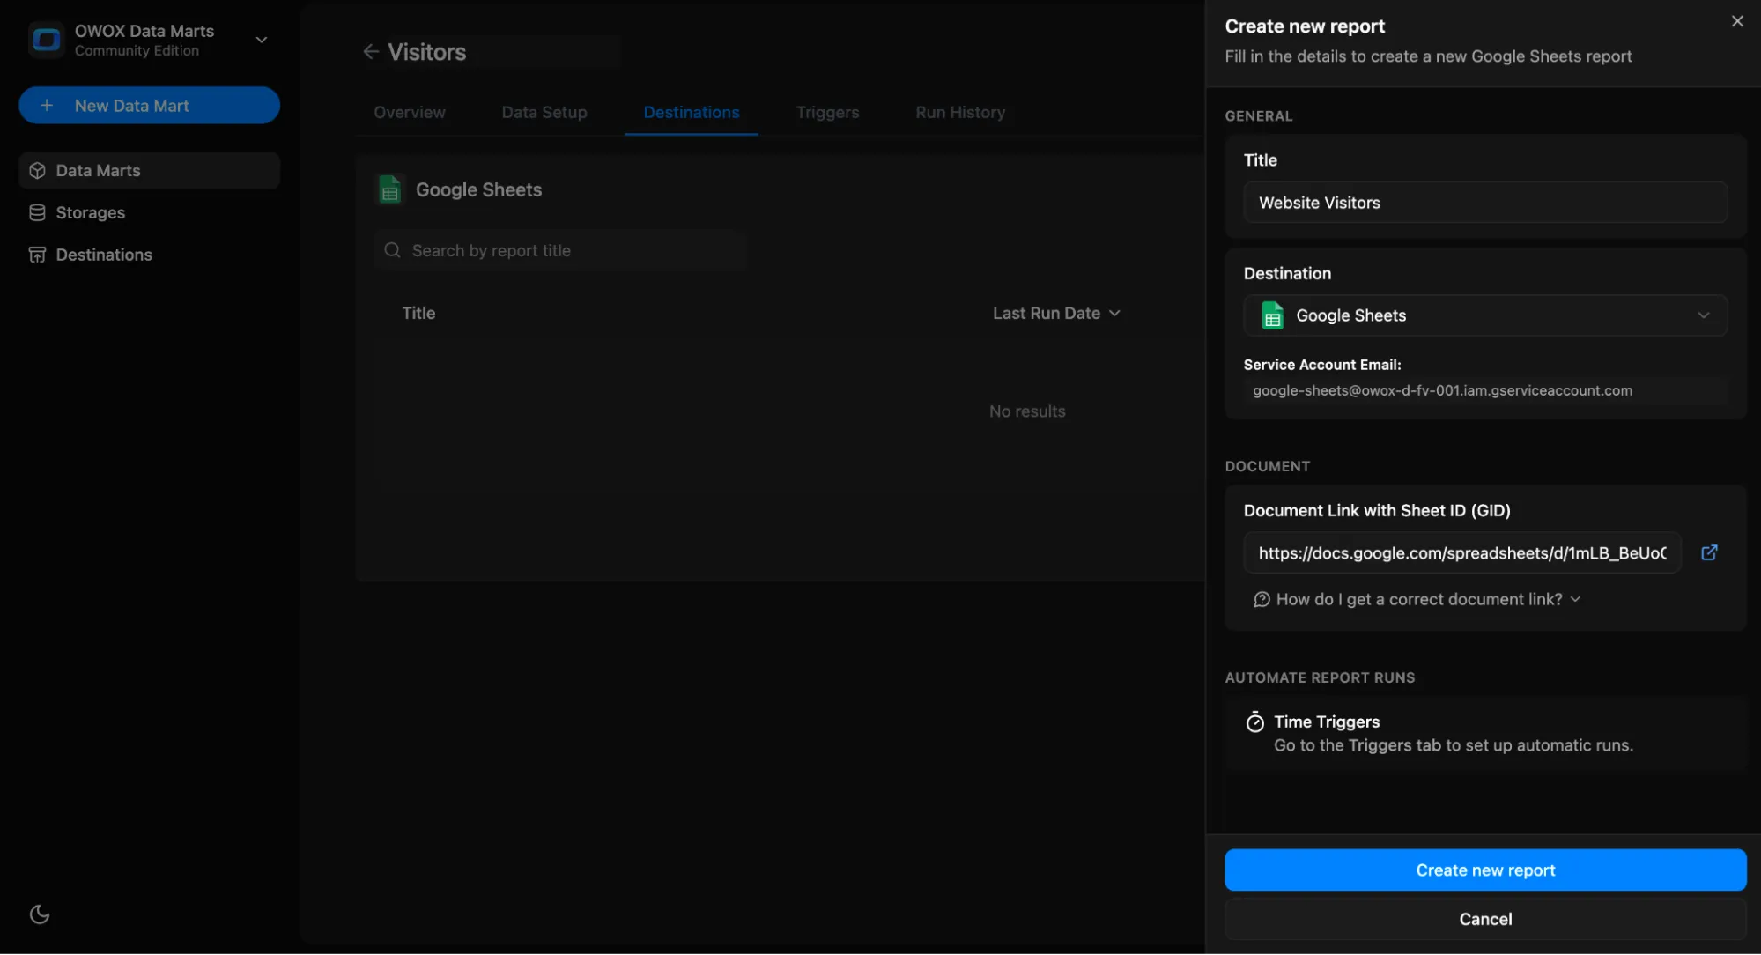The image size is (1761, 955).
Task: Click the OWOX Data Marts logo icon
Action: point(46,40)
